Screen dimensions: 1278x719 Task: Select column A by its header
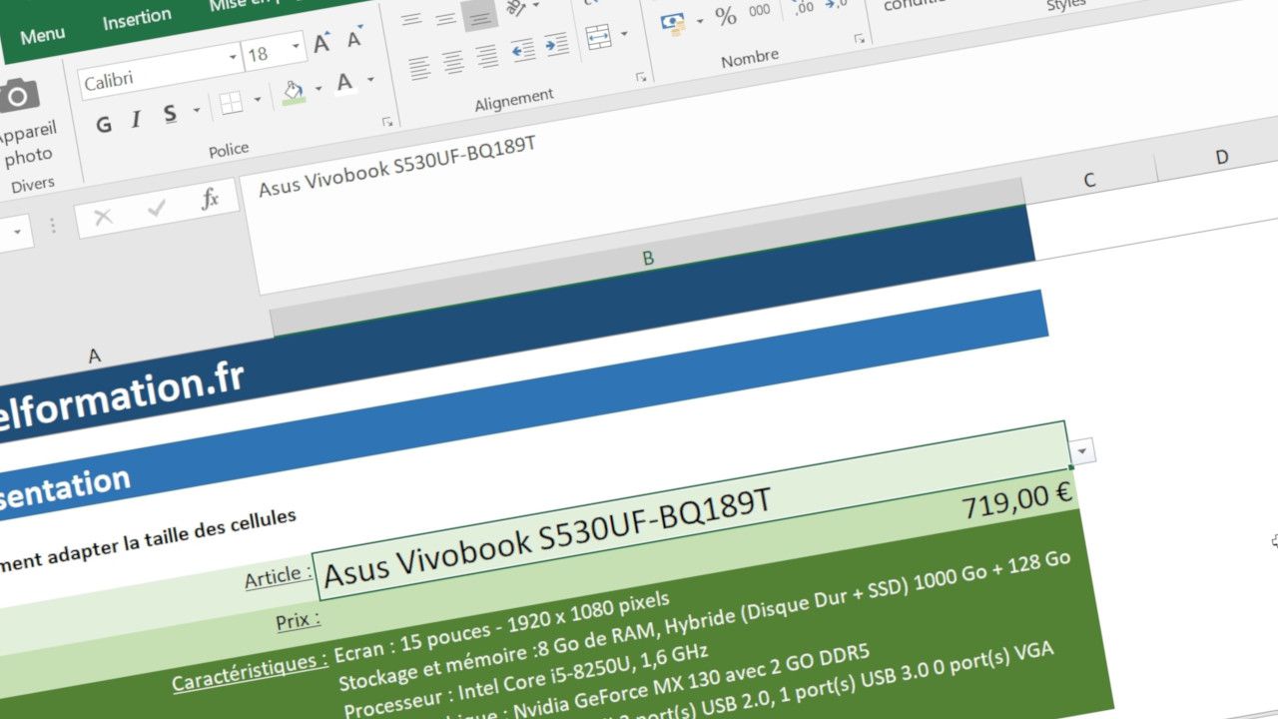coord(95,357)
